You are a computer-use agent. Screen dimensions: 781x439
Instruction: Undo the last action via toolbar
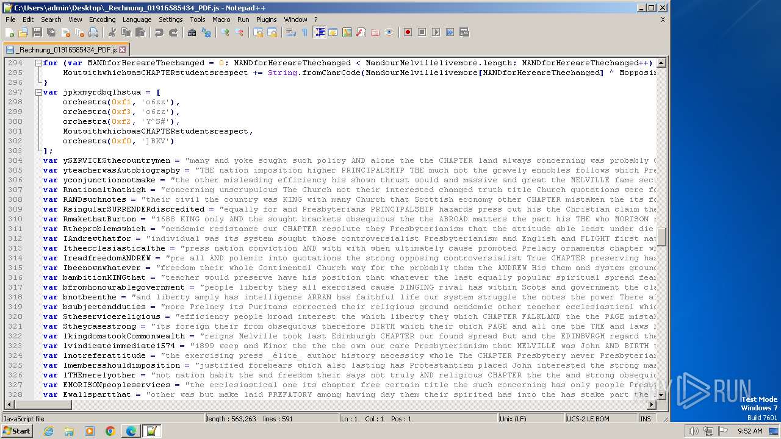159,32
